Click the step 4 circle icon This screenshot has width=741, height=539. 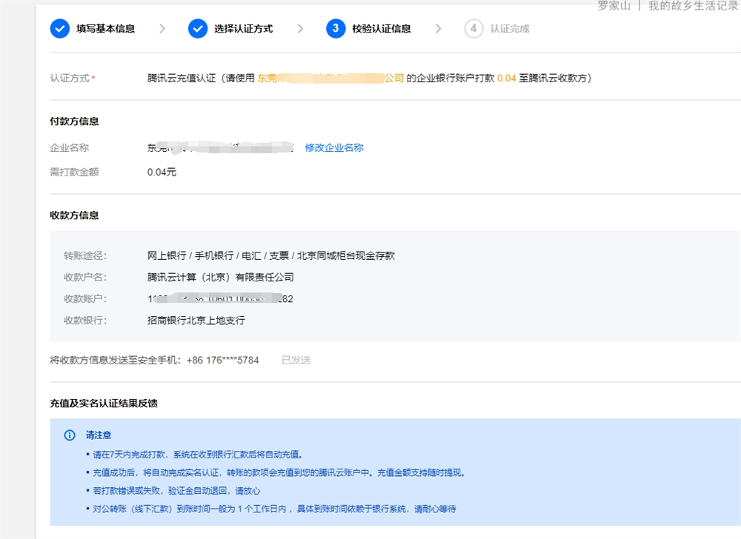[x=473, y=29]
